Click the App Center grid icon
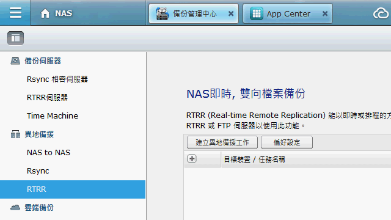 (257, 13)
